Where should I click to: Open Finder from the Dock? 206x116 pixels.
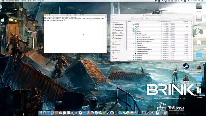pyautogui.click(x=41, y=113)
